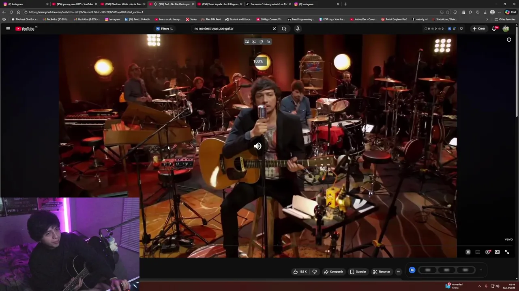Image resolution: width=519 pixels, height=291 pixels.
Task: Show hidden system tray icons
Action: [x=480, y=286]
